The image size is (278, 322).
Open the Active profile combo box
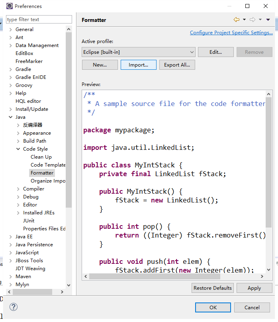tap(138, 52)
